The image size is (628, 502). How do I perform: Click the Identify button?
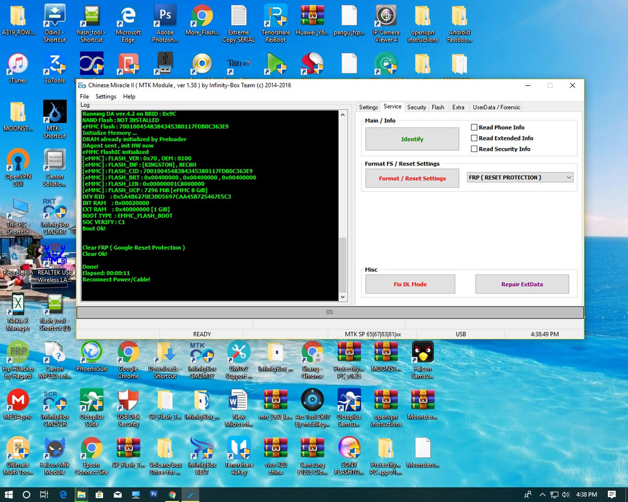click(x=412, y=139)
